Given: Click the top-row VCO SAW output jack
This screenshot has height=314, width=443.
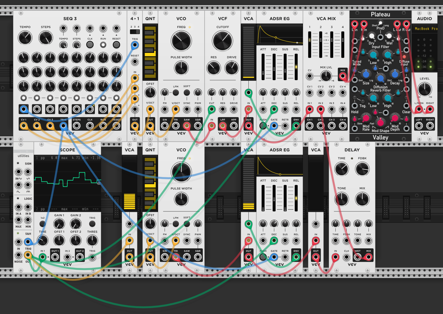Looking at the screenshot, I should (x=187, y=126).
